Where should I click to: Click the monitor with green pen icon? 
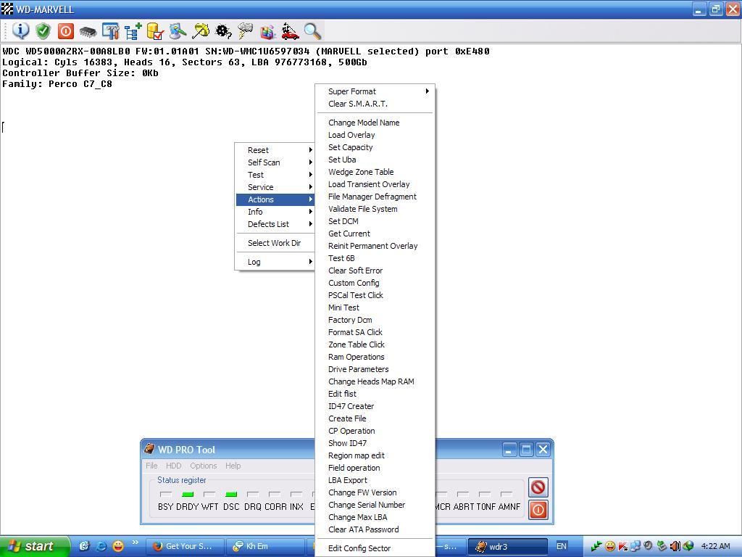(178, 31)
